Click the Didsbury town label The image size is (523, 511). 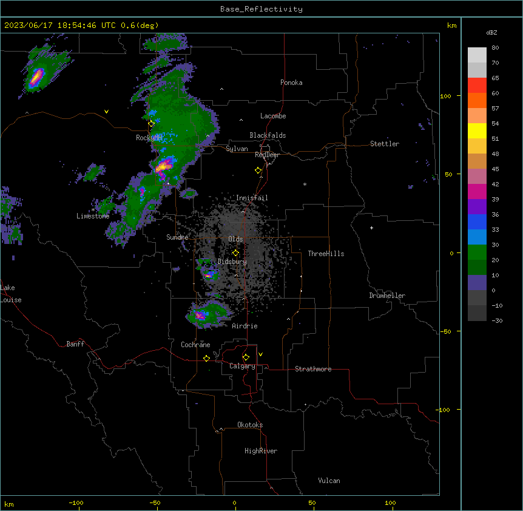[x=232, y=262]
